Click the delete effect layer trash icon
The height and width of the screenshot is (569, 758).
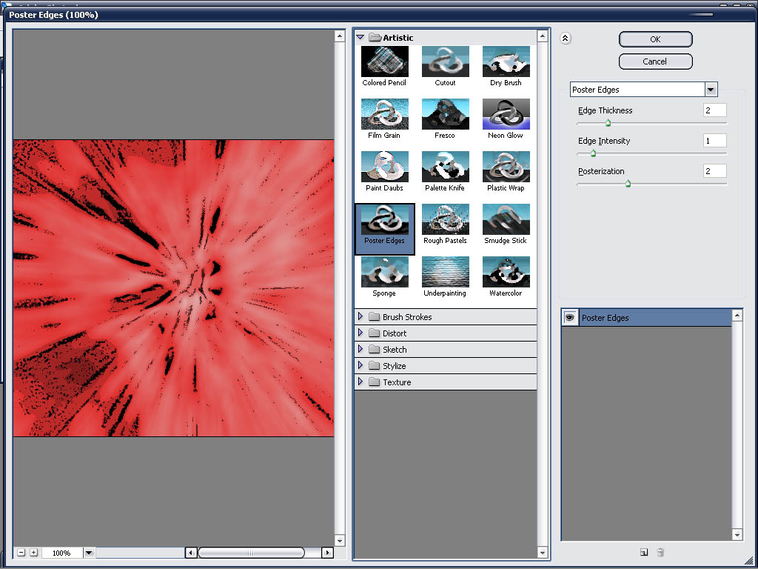click(x=660, y=552)
